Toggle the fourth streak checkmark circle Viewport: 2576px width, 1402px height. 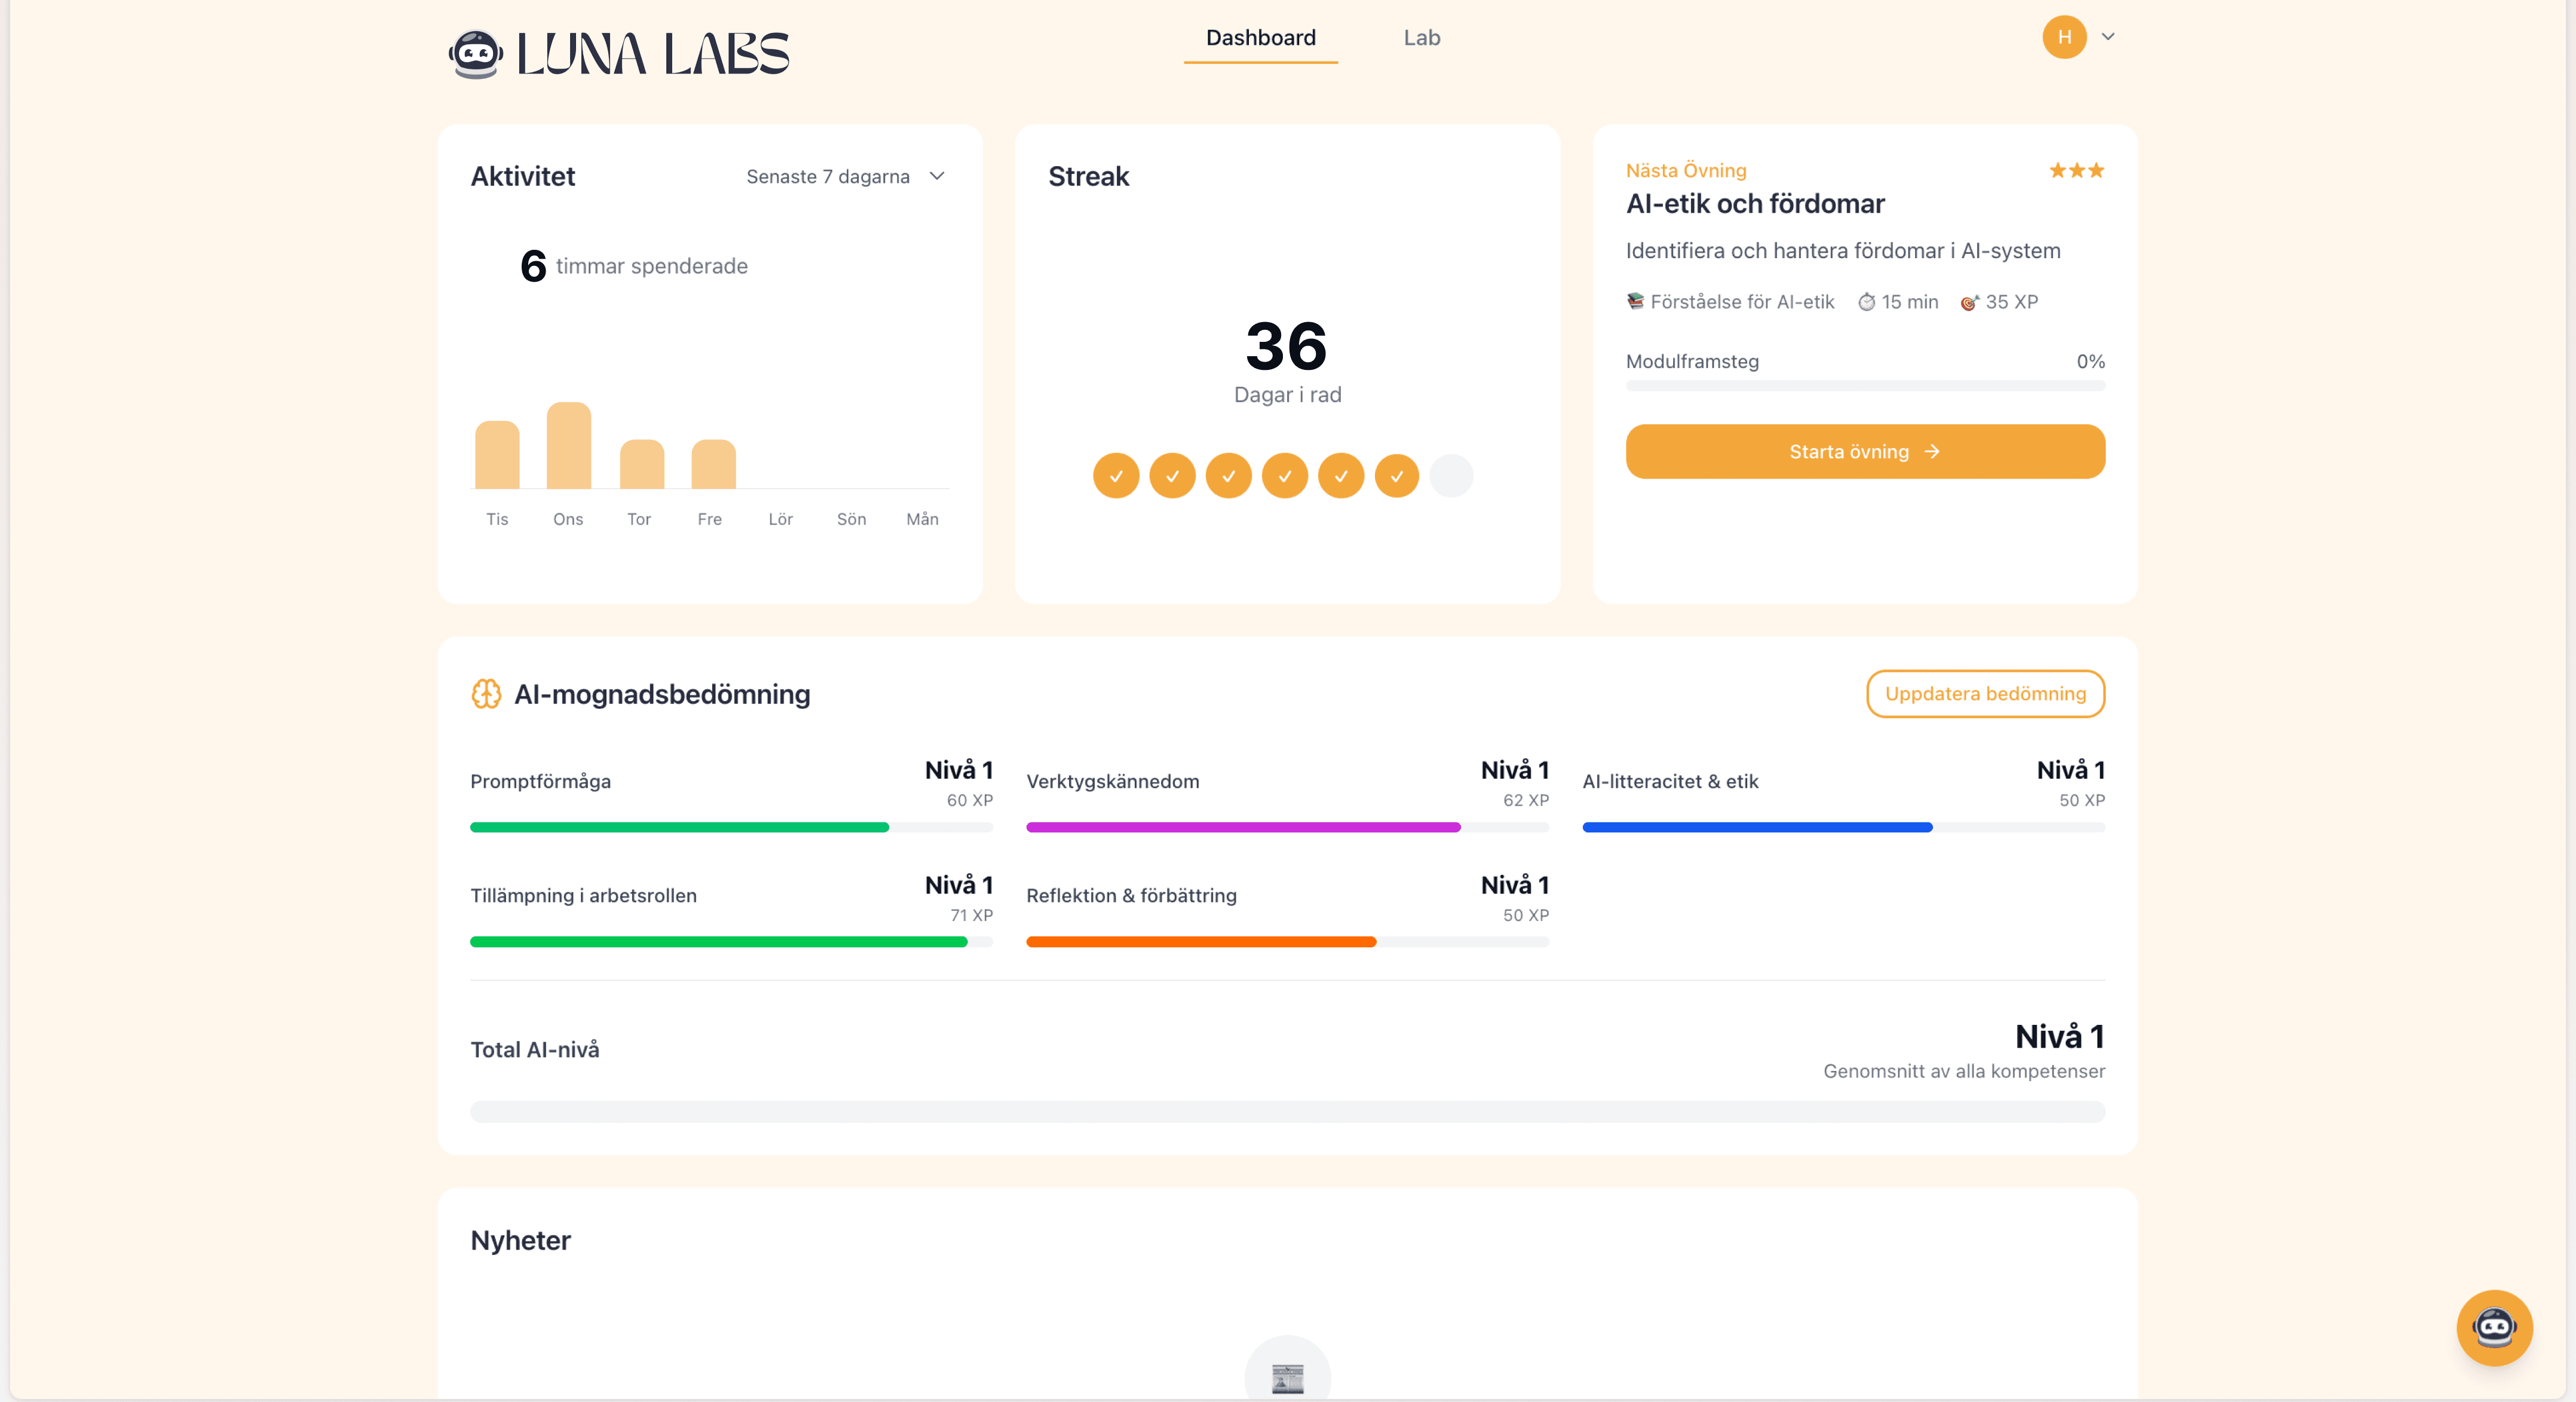(x=1285, y=476)
